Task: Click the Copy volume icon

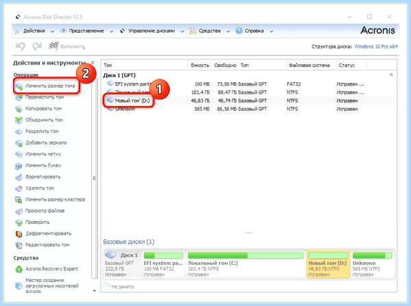Action: (19, 109)
